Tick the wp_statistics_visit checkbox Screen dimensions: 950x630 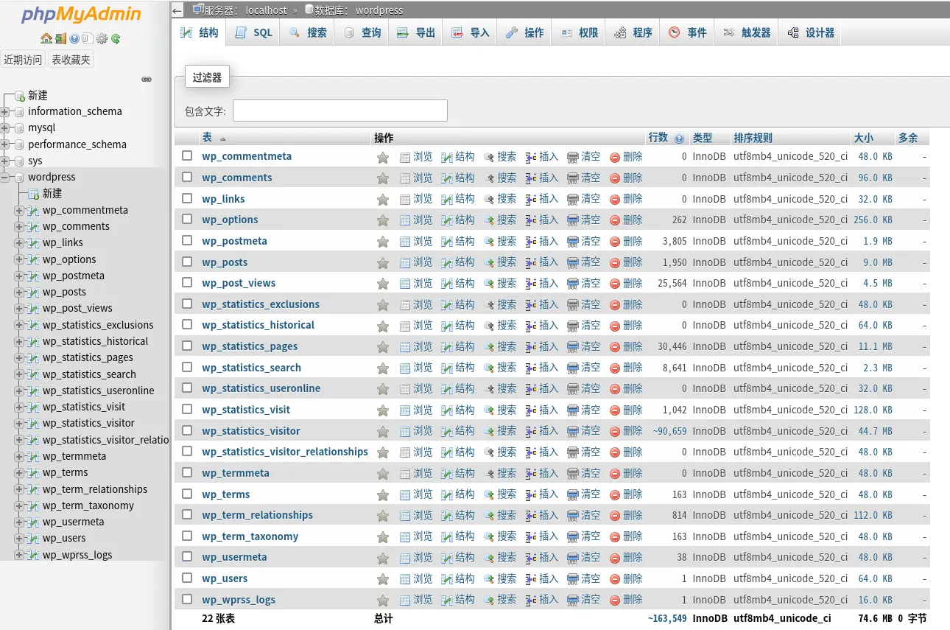(187, 409)
